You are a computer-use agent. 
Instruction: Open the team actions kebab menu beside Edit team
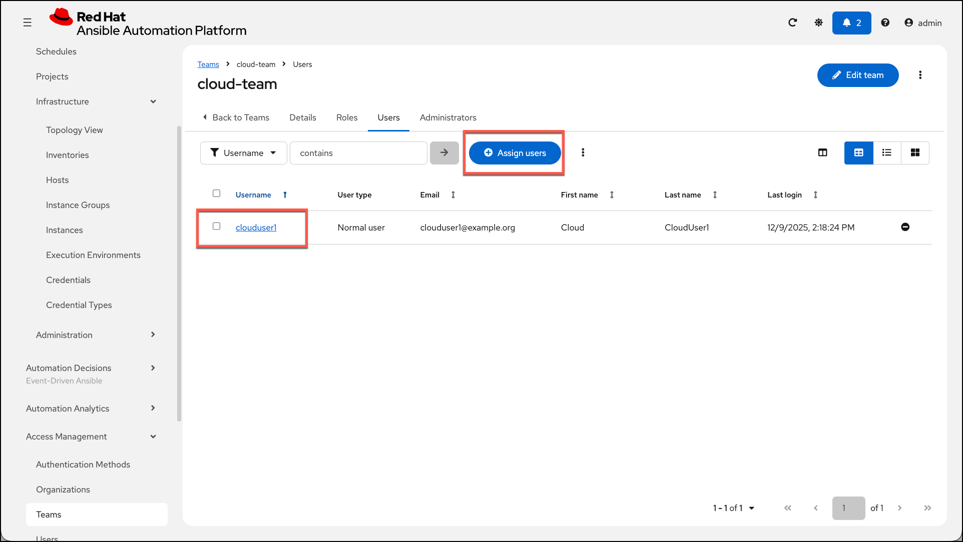[920, 75]
